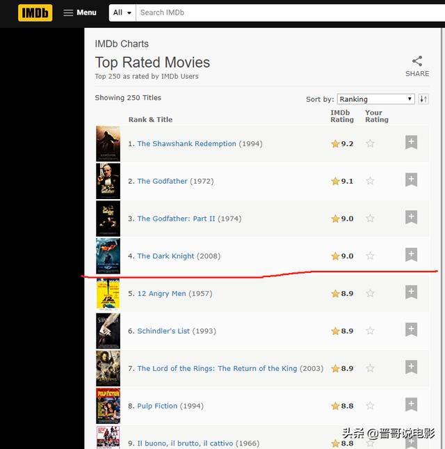
Task: Focus the Search IMDb field
Action: [290, 13]
